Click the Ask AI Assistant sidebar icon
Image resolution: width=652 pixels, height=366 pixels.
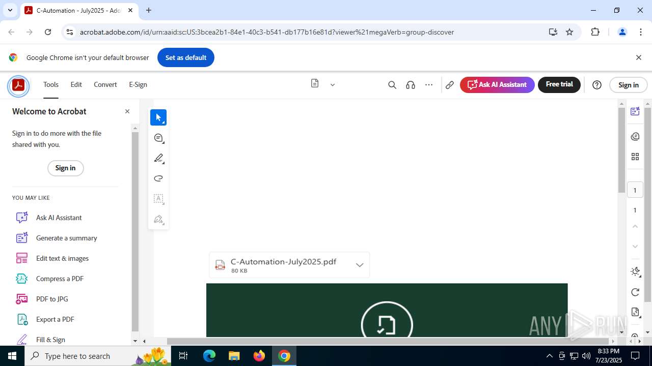click(x=22, y=218)
